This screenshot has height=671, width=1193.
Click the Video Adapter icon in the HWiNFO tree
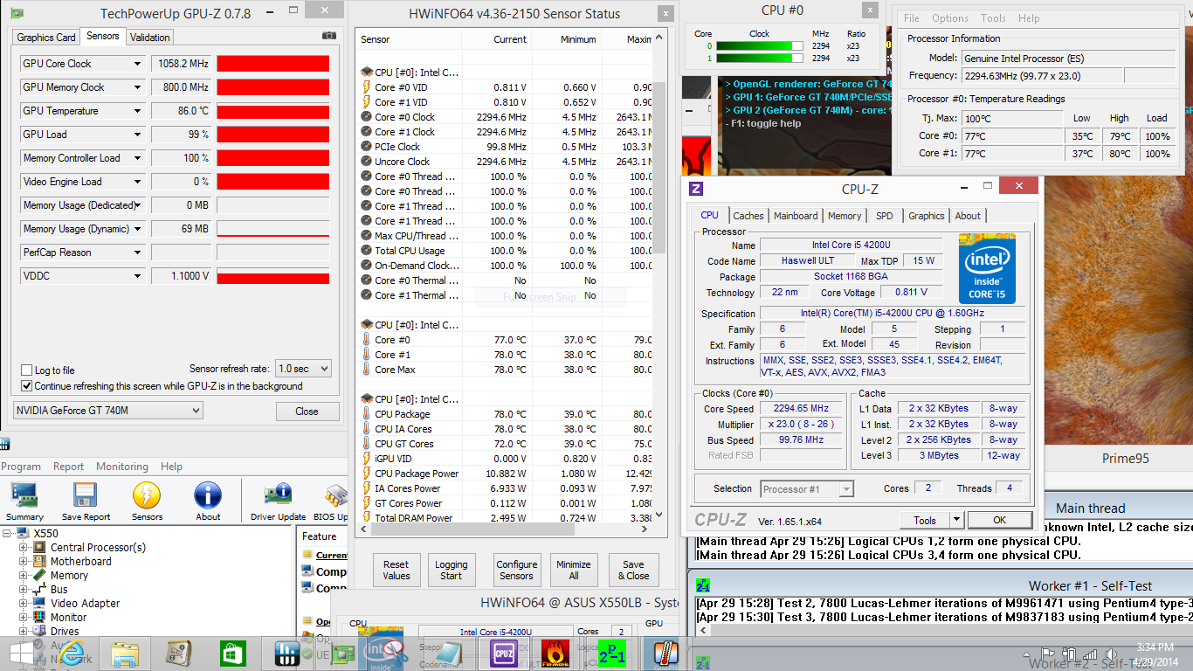40,603
